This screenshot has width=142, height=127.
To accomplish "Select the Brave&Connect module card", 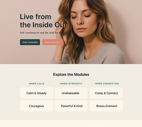I will (106, 106).
